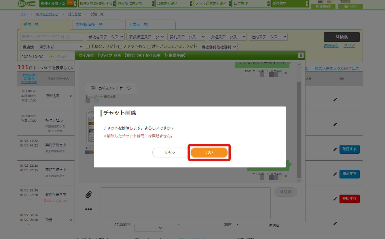
Task: Open メール送信先を選ぶ menu
Action: tap(213, 3)
